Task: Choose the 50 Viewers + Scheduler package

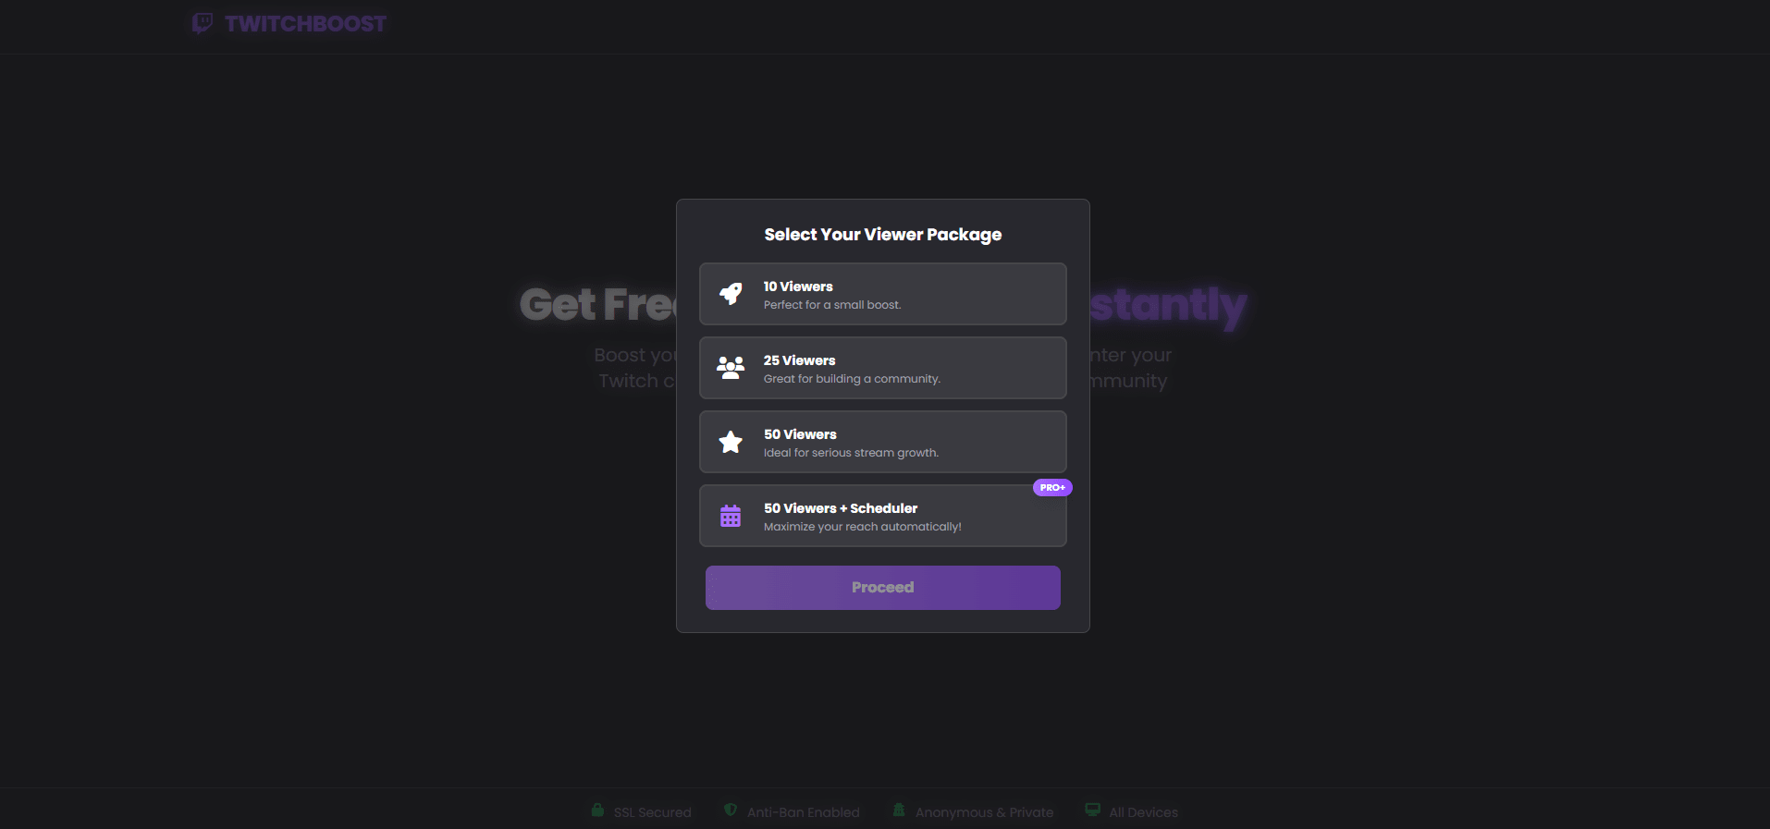Action: tap(882, 516)
